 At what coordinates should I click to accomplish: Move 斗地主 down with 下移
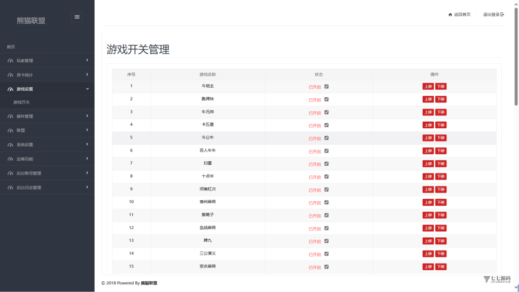pyautogui.click(x=440, y=86)
